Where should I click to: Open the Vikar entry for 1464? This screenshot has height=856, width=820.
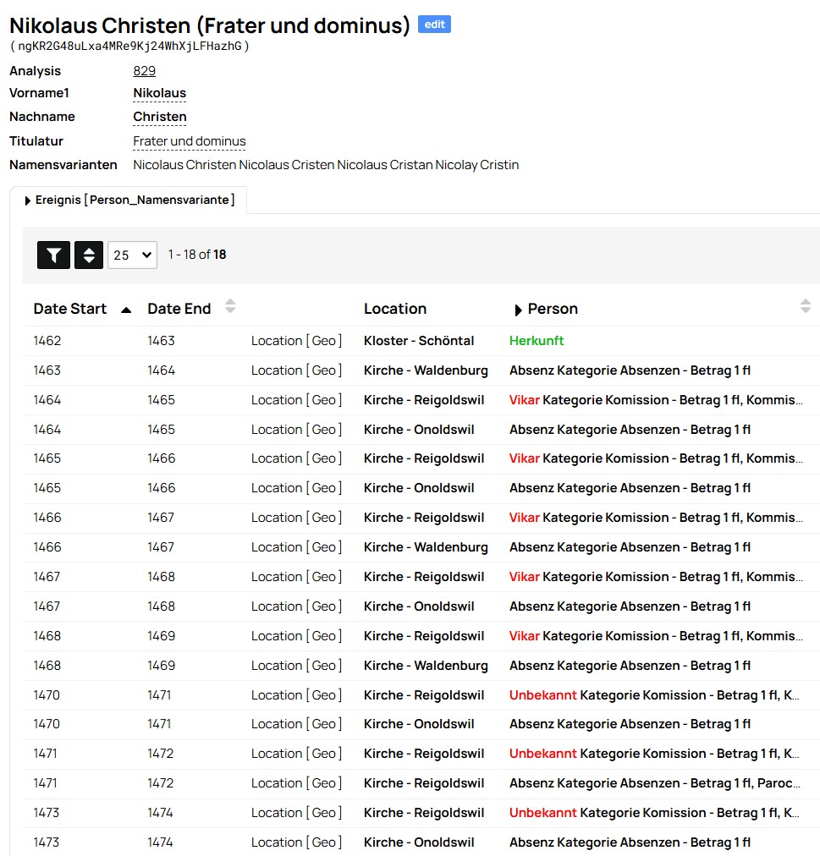656,399
